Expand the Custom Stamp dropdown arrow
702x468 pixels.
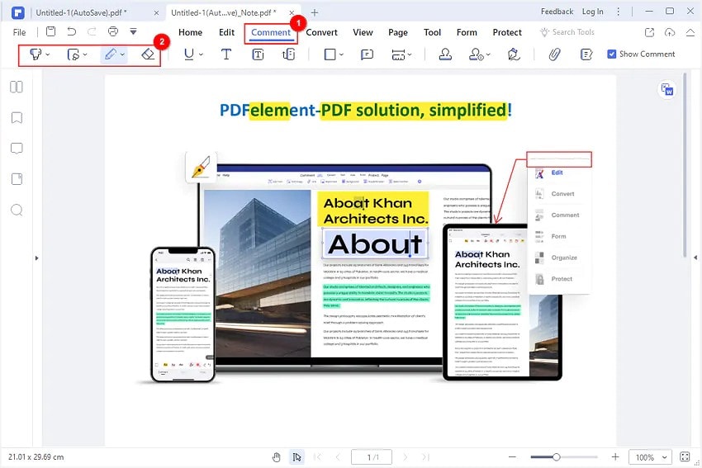coord(488,54)
